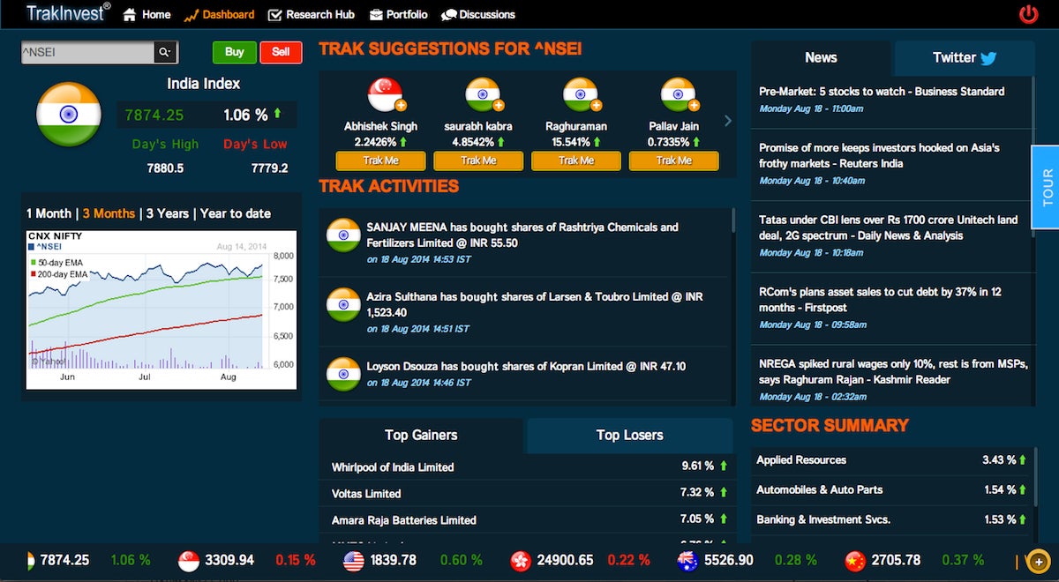1059x582 pixels.
Task: Open SANJAY MEENA's Rashtriya Chemicals activity
Action: [522, 235]
